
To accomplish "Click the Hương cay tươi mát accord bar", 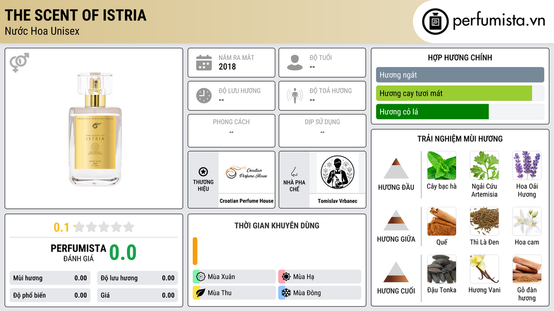I will [x=460, y=93].
